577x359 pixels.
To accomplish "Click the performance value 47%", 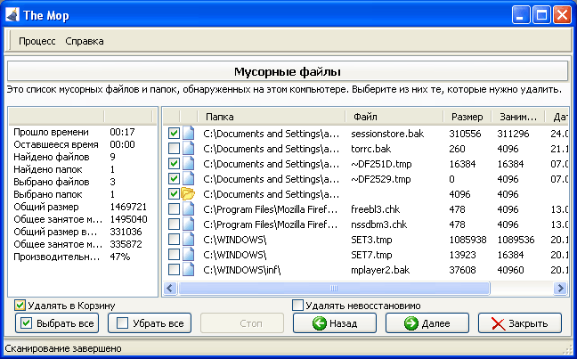I will 119,257.
